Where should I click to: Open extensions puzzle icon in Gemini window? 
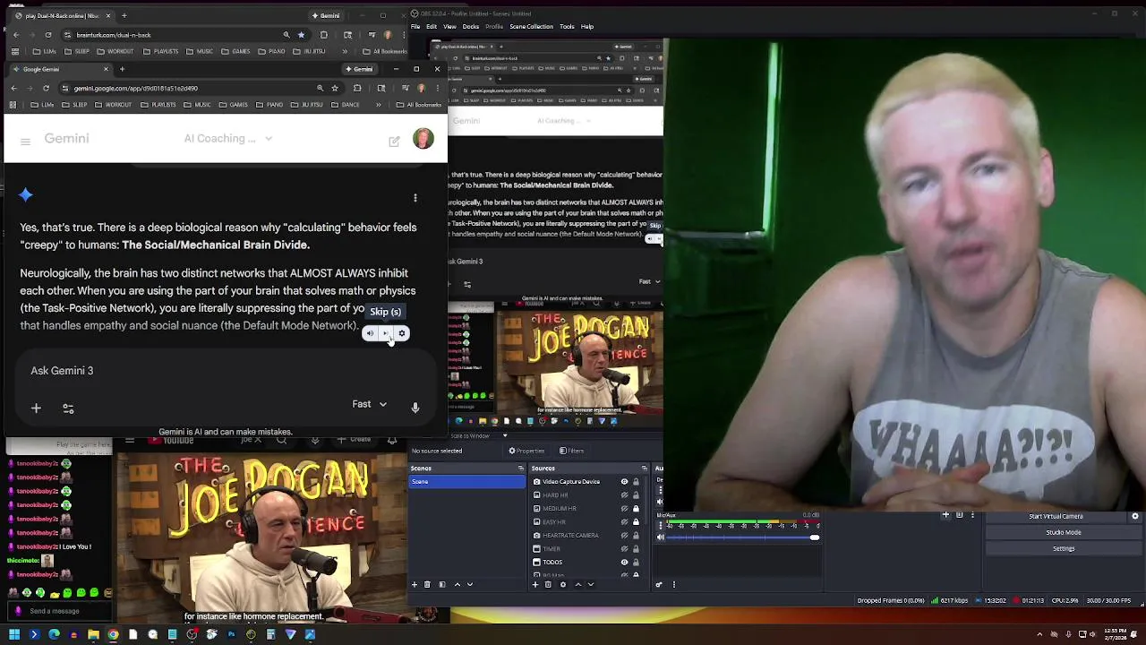pyautogui.click(x=357, y=88)
